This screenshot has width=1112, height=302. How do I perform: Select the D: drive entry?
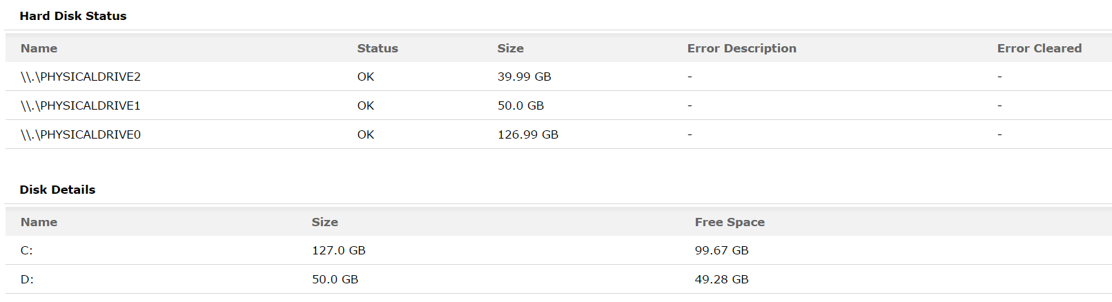pyautogui.click(x=27, y=279)
